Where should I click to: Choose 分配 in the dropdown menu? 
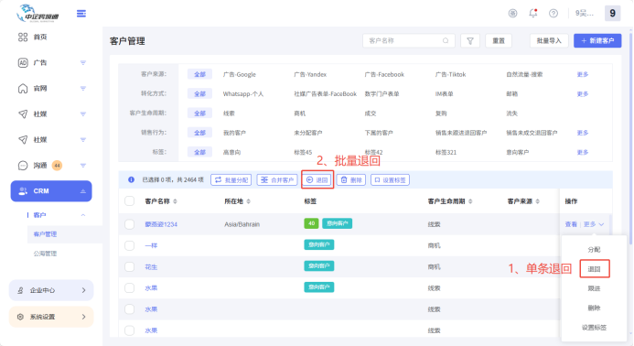pyautogui.click(x=594, y=250)
